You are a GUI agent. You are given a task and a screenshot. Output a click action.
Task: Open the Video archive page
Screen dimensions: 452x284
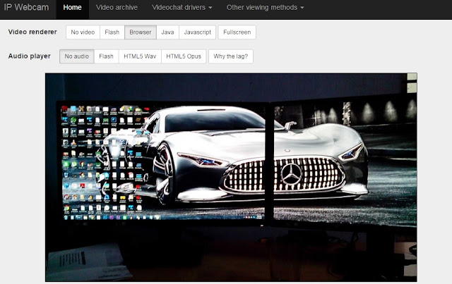[117, 8]
